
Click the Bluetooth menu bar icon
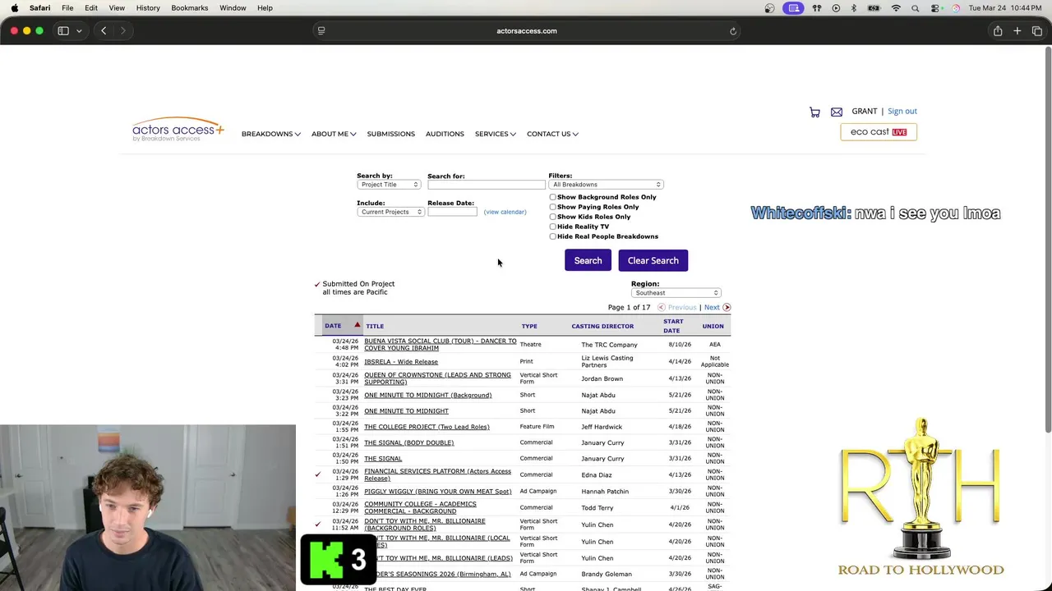pyautogui.click(x=854, y=8)
